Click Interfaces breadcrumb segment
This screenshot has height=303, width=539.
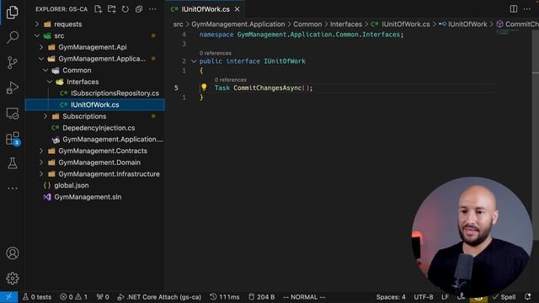coord(346,24)
